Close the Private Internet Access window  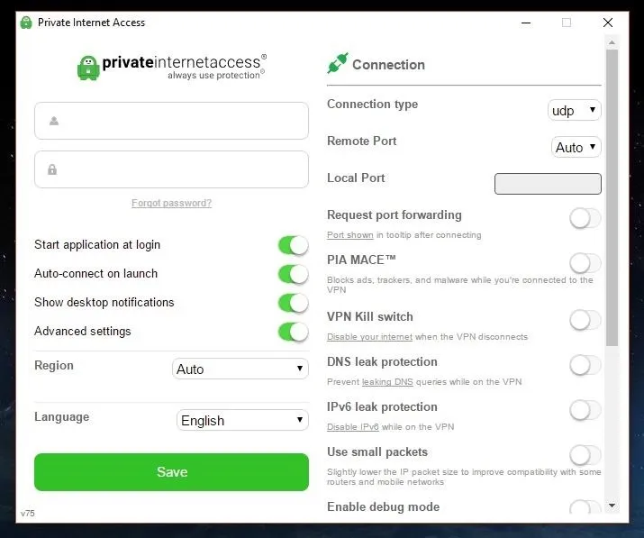pyautogui.click(x=608, y=23)
